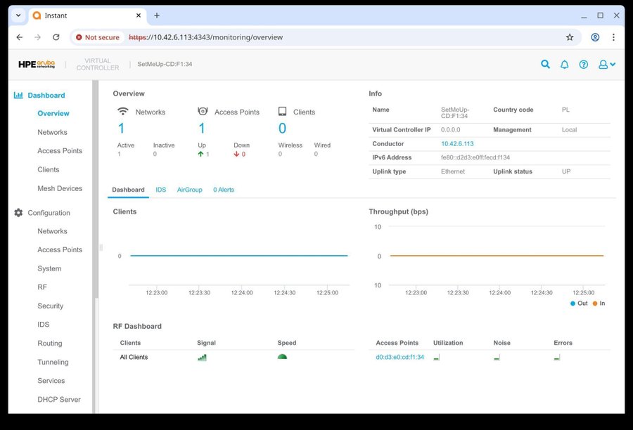Viewport: 633px width, 430px height.
Task: Click the Dashboard chart icon in sidebar
Action: click(18, 96)
